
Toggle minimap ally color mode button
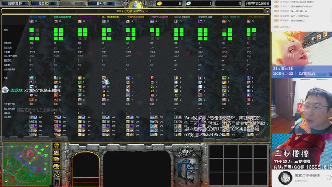click(56, 159)
